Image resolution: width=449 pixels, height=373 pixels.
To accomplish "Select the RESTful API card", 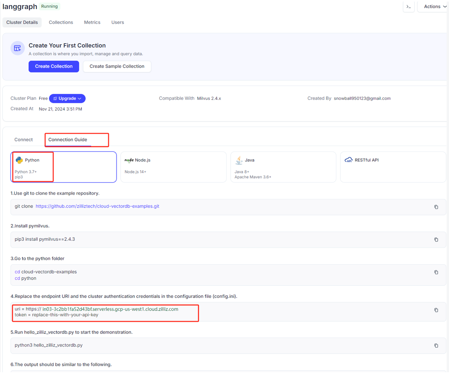I will point(393,167).
